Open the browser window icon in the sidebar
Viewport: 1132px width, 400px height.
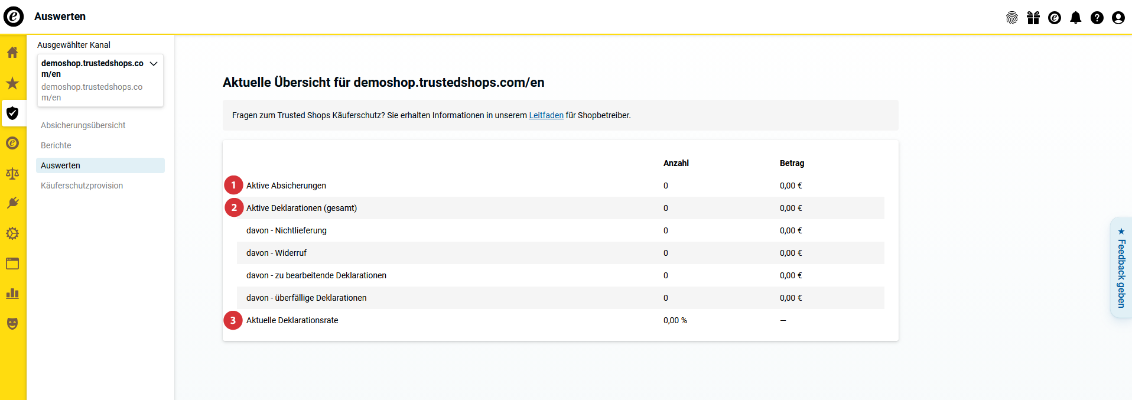click(x=12, y=264)
